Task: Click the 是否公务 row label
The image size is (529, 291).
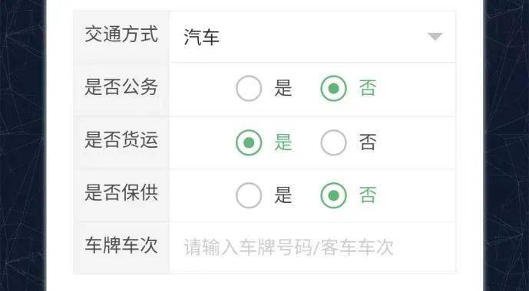Action: click(x=121, y=87)
